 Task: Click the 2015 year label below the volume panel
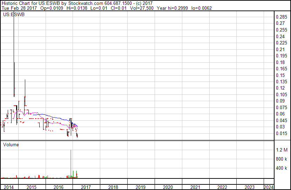pyautogui.click(x=32, y=187)
